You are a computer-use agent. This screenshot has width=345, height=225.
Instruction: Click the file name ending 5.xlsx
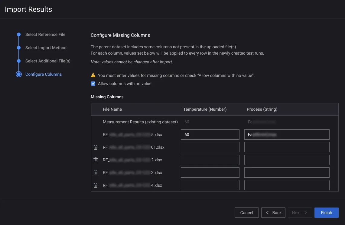pyautogui.click(x=132, y=135)
